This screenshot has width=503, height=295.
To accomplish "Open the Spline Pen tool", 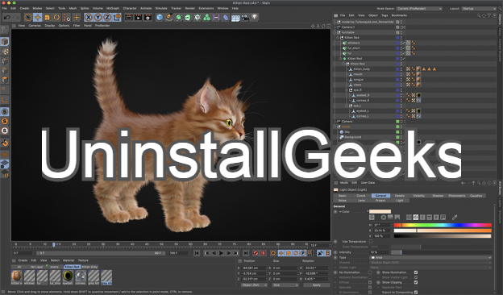I will click(x=169, y=17).
